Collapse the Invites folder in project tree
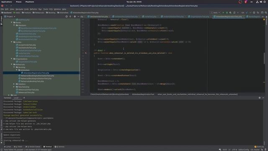This screenshot has width=268, height=151. (x=12, y=42)
